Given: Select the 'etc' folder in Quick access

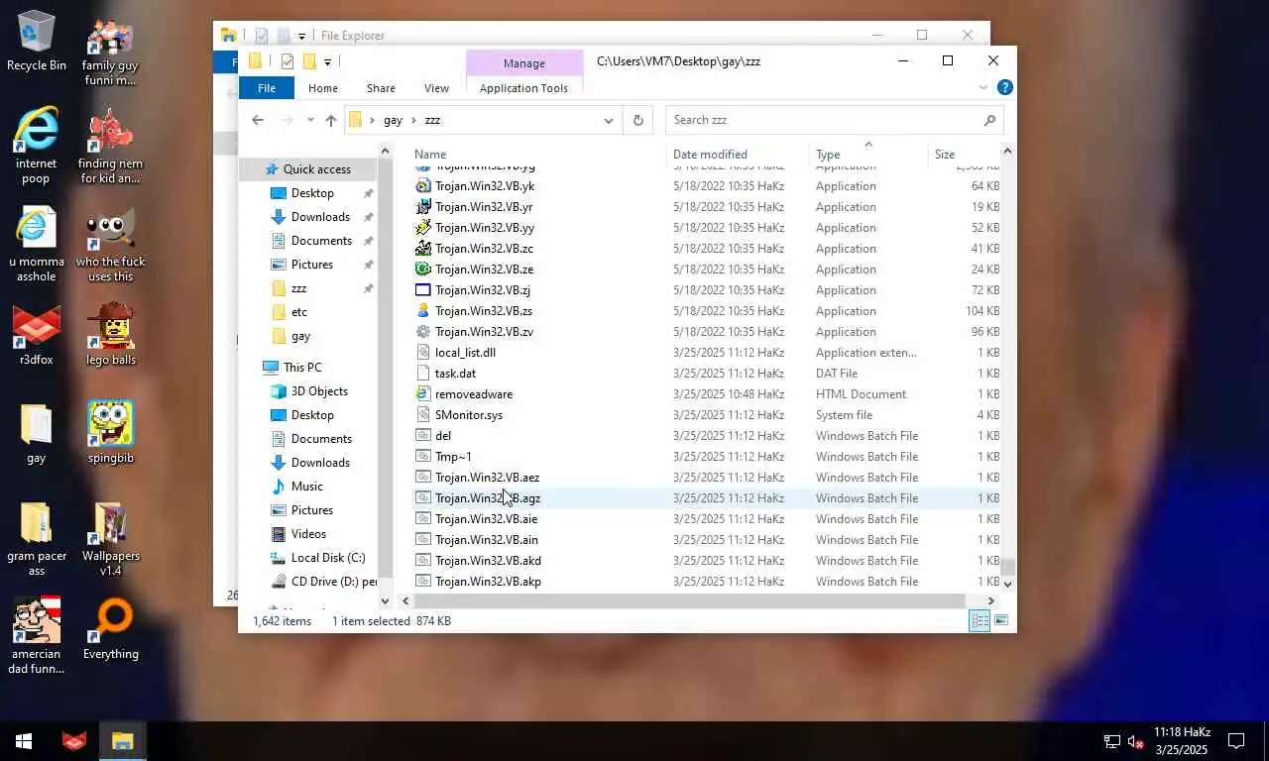Looking at the screenshot, I should pos(299,312).
